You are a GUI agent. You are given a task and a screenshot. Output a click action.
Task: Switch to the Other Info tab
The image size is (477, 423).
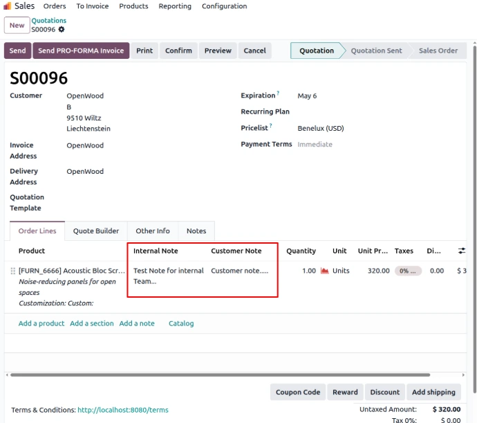(153, 231)
